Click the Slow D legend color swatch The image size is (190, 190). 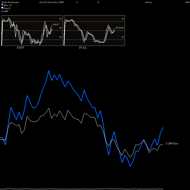pyautogui.click(x=2, y=5)
